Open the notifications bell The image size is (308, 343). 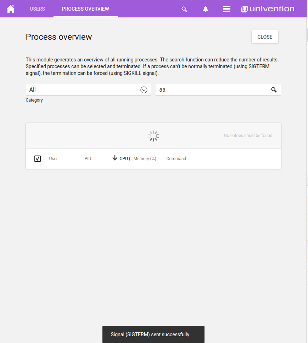[x=206, y=9]
